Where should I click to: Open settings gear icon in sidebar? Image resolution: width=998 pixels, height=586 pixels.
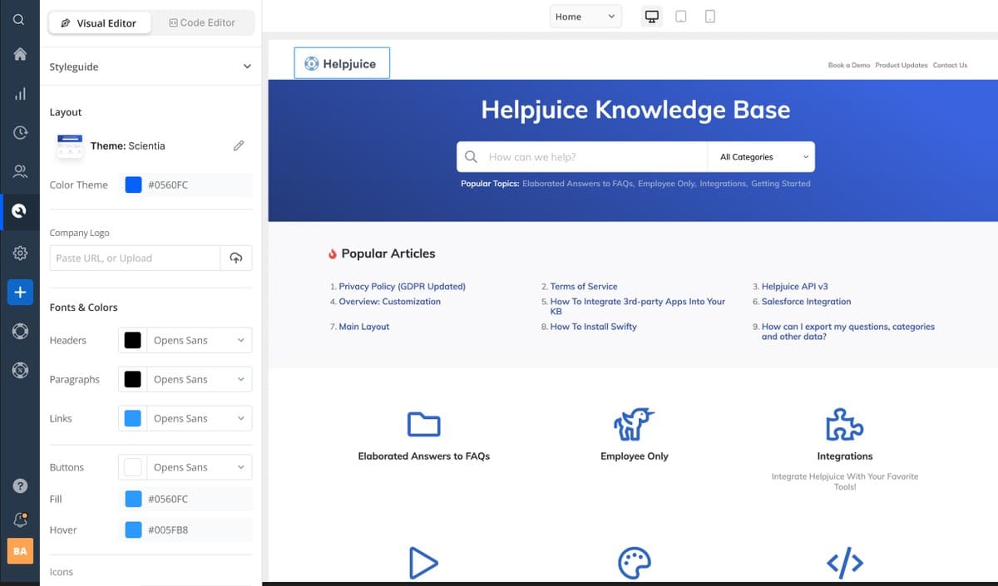pos(19,253)
